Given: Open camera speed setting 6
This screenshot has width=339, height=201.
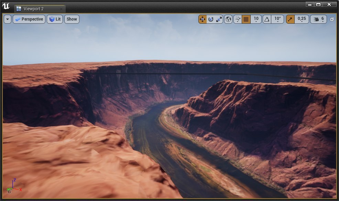Looking at the screenshot, I should (318, 19).
